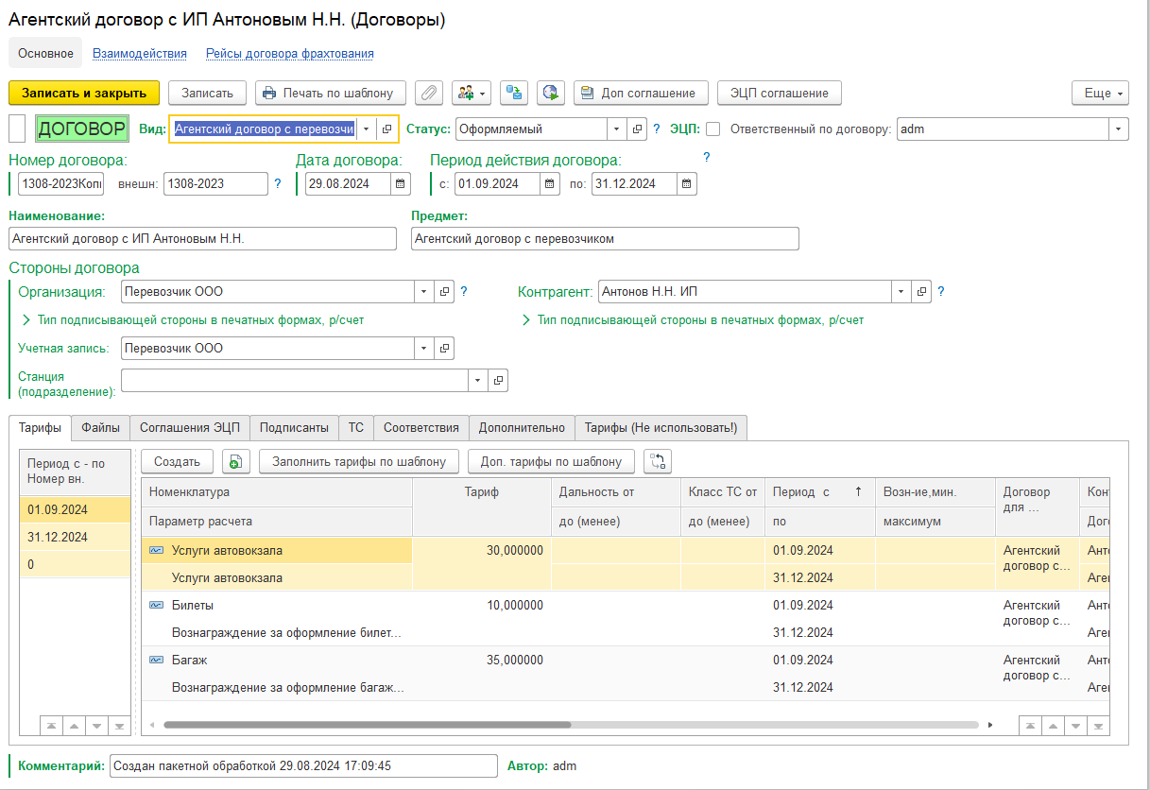Switch to the Файлы tab
1150x790 pixels.
[x=100, y=428]
